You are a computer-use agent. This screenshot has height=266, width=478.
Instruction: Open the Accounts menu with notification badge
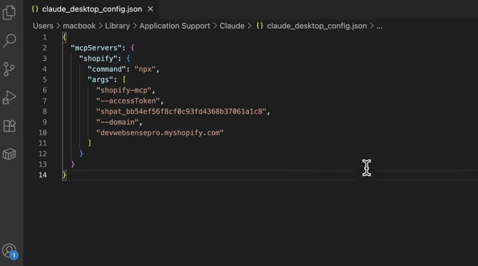(x=10, y=252)
